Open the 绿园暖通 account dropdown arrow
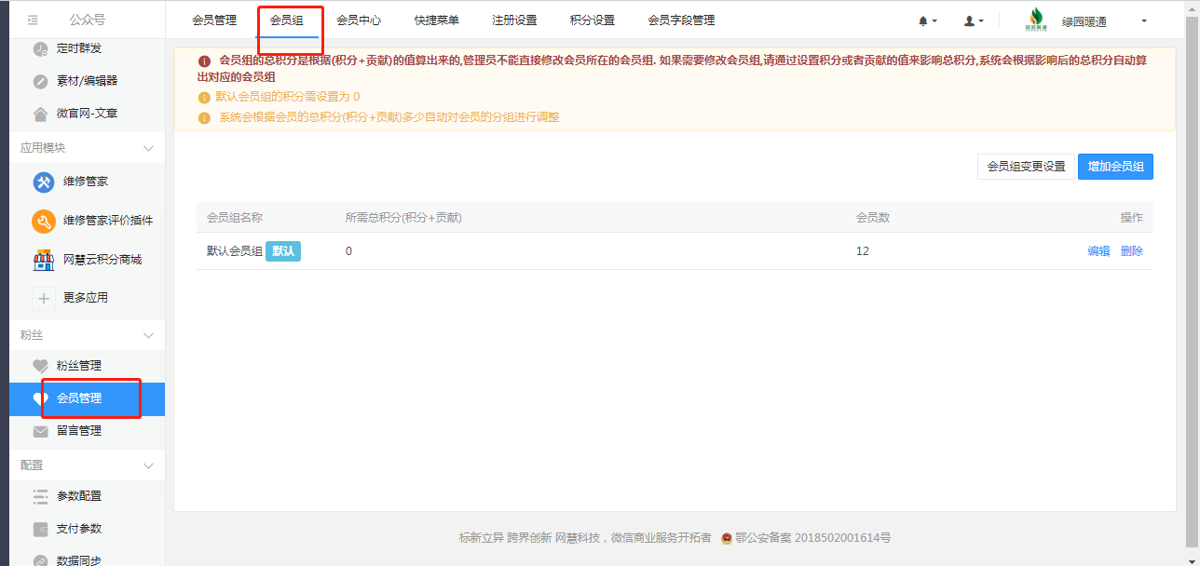1200x566 pixels. tap(1144, 21)
